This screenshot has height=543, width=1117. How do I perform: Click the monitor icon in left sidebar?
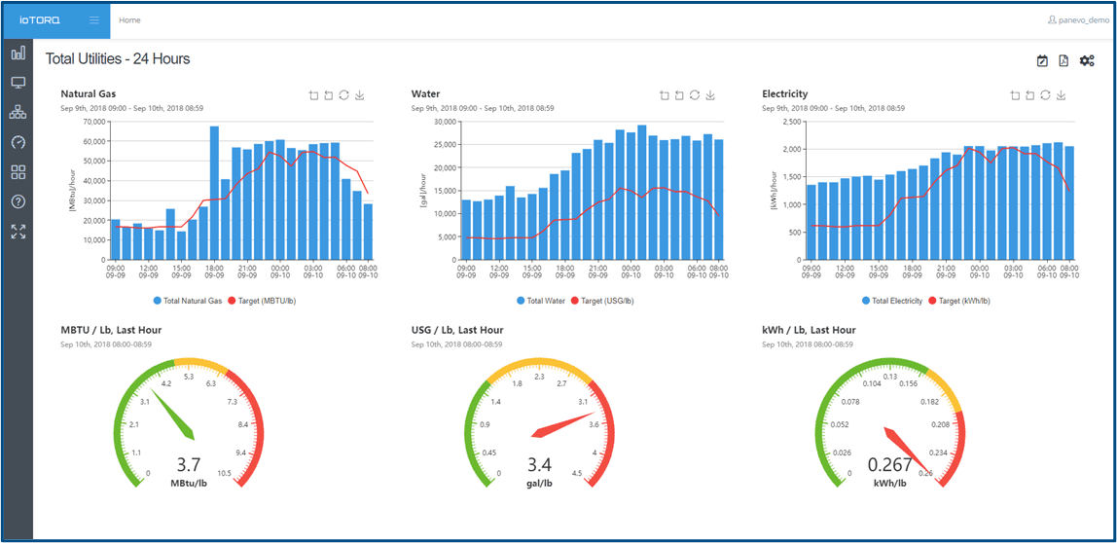pyautogui.click(x=18, y=83)
